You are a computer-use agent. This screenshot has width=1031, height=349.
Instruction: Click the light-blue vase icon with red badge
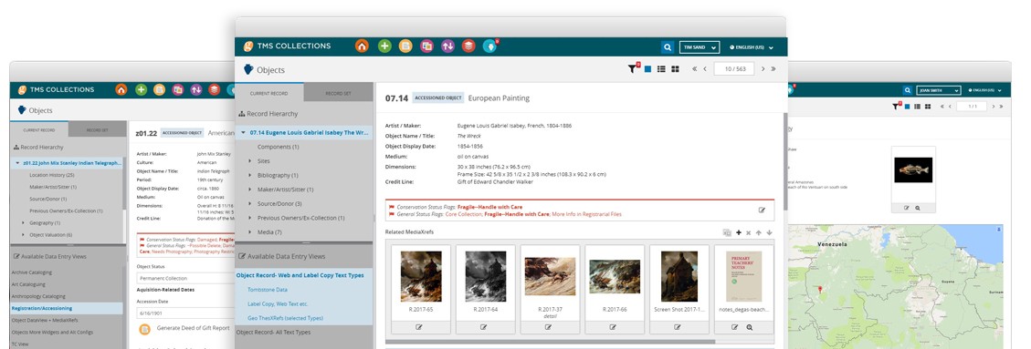(489, 46)
